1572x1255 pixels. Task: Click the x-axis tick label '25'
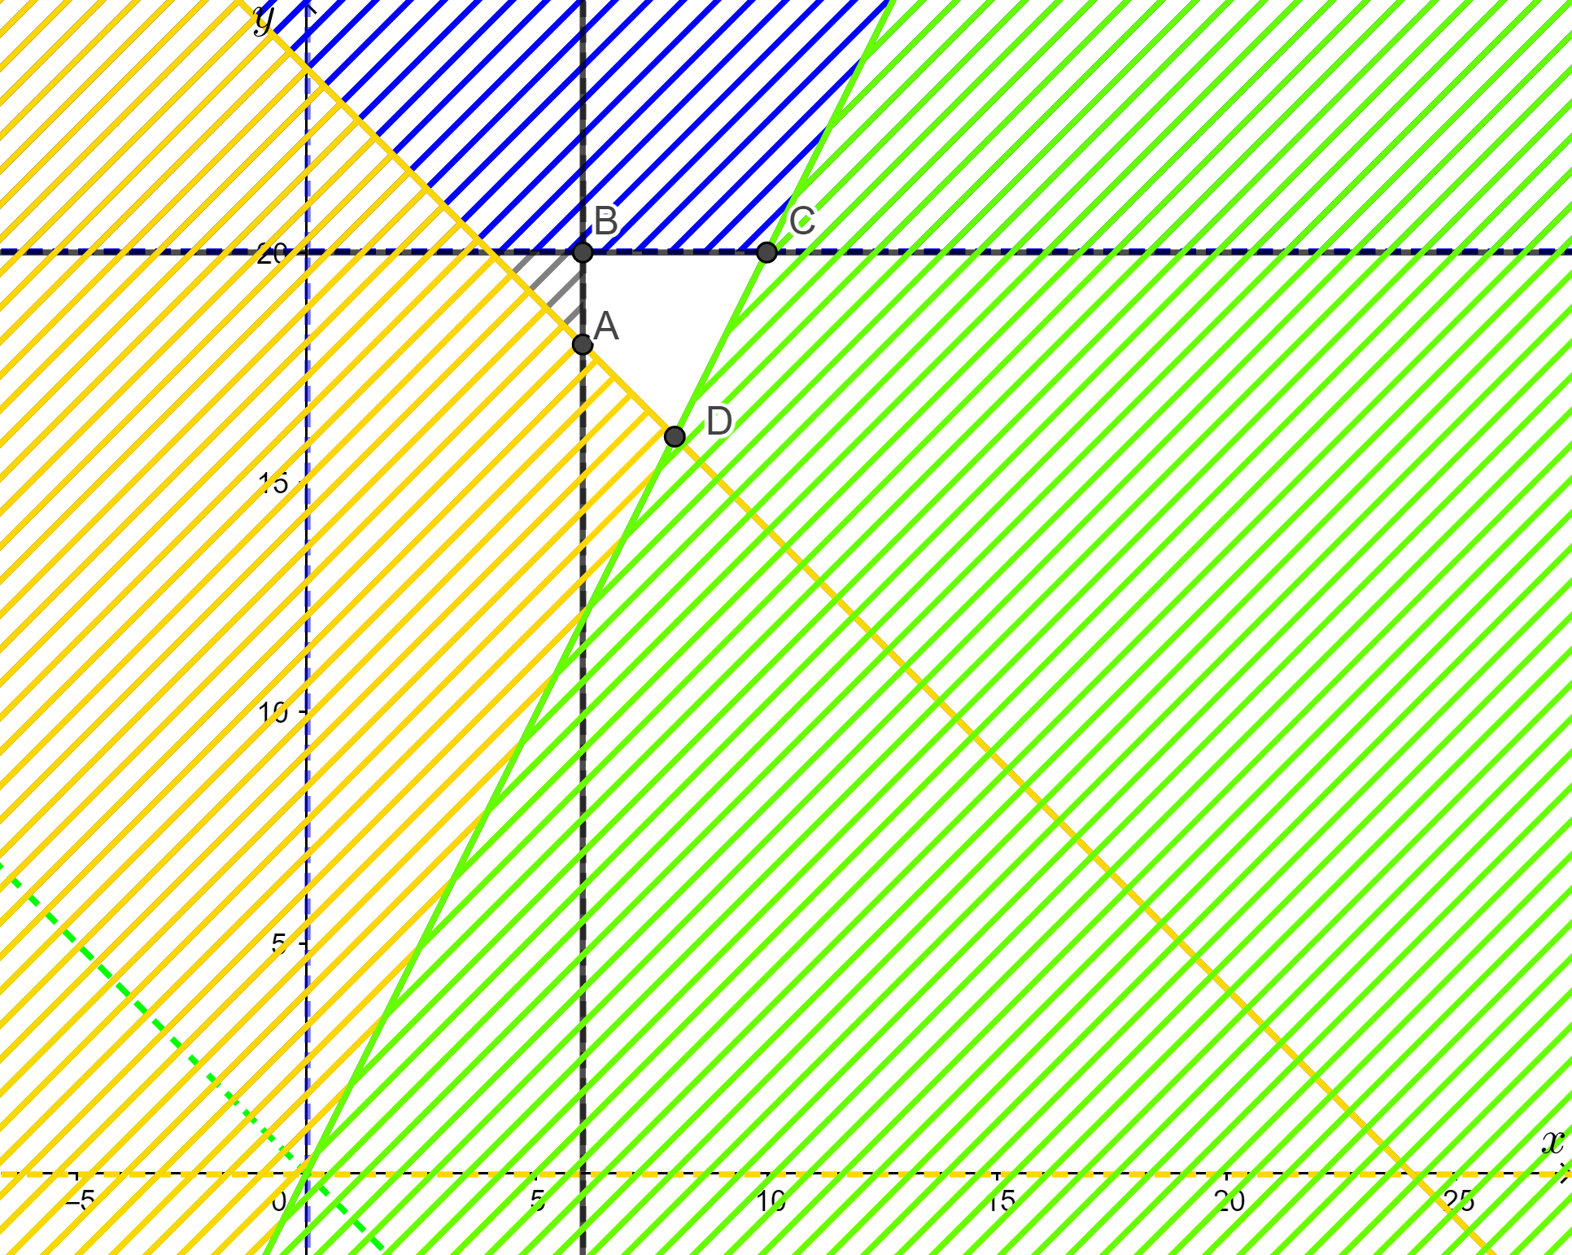pyautogui.click(x=1461, y=1201)
